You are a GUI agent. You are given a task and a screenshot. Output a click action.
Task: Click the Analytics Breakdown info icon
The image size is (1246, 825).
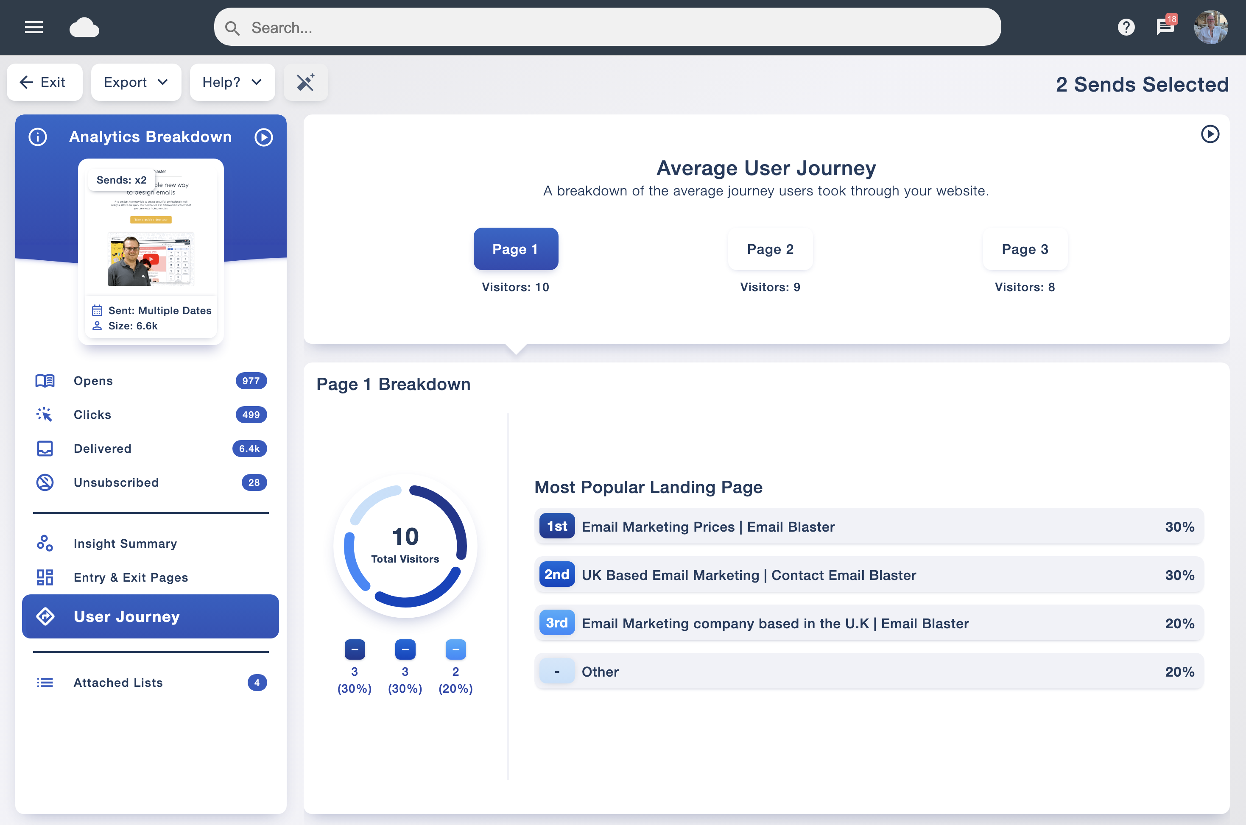[38, 137]
